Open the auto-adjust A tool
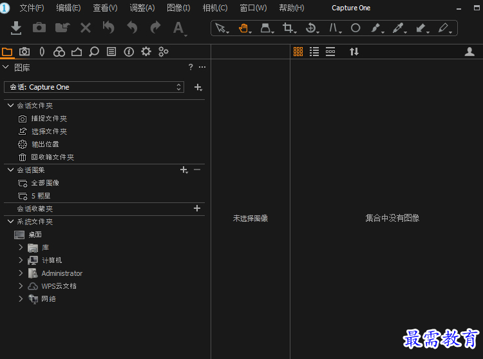Viewport: 483px width, 359px height. 179,28
